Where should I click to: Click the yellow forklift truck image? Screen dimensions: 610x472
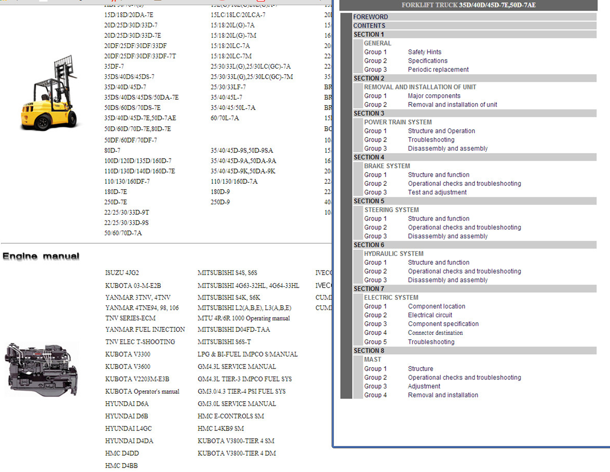coord(49,94)
